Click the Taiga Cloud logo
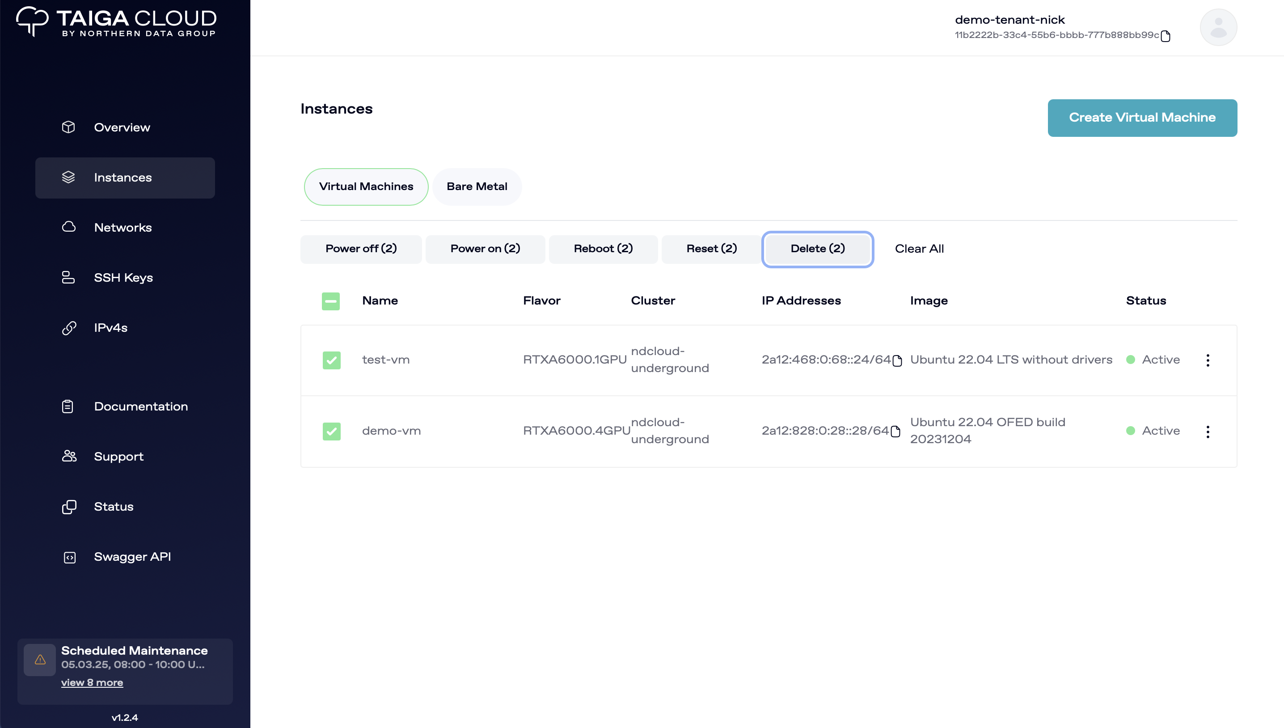The width and height of the screenshot is (1284, 728). point(116,22)
